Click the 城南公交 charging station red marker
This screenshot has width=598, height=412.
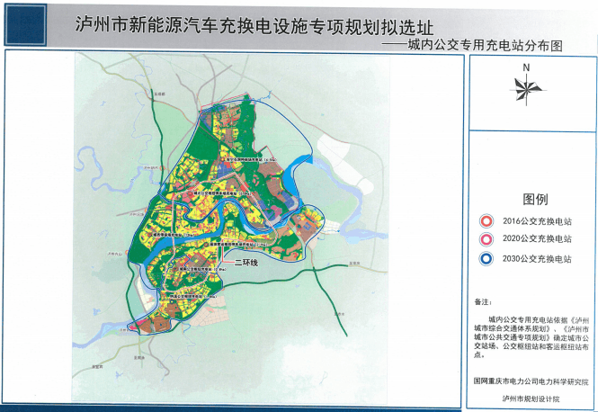pyautogui.click(x=175, y=269)
